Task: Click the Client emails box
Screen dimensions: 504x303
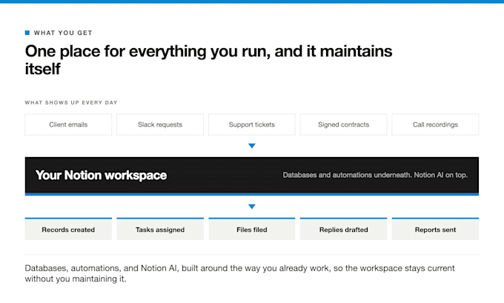Action: pyautogui.click(x=68, y=124)
